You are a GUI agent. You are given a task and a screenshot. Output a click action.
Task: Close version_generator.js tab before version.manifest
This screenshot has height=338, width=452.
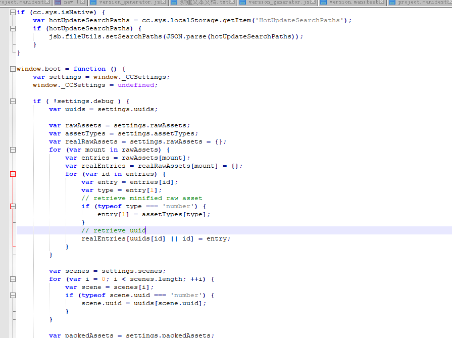313,2
